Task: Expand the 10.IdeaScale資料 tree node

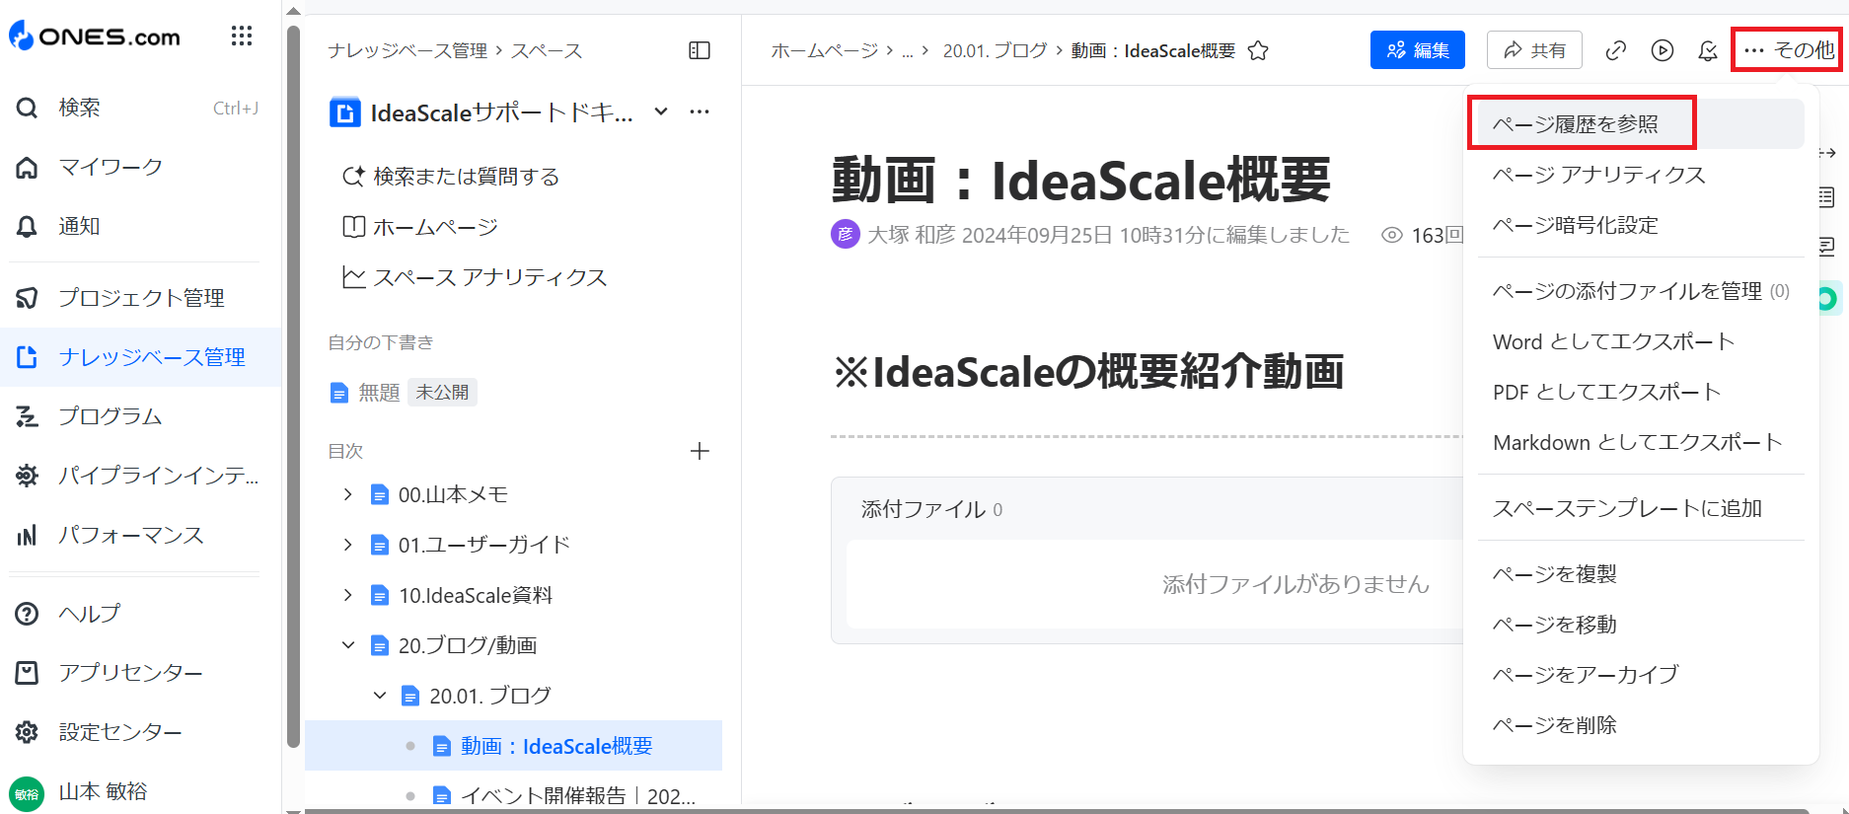Action: [x=347, y=595]
